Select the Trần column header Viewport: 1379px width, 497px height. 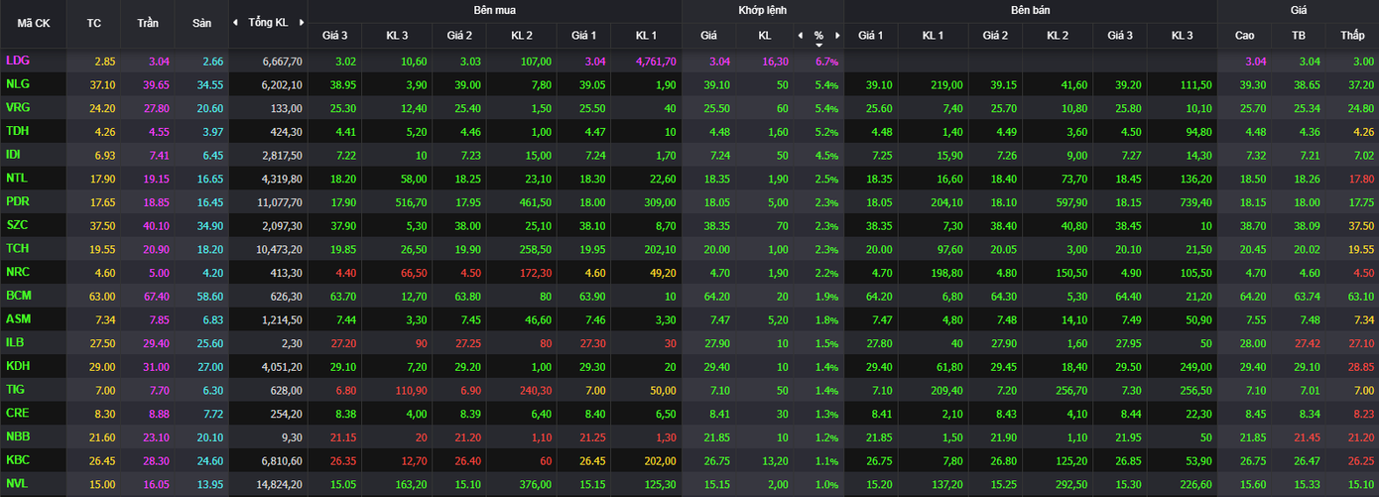point(147,22)
